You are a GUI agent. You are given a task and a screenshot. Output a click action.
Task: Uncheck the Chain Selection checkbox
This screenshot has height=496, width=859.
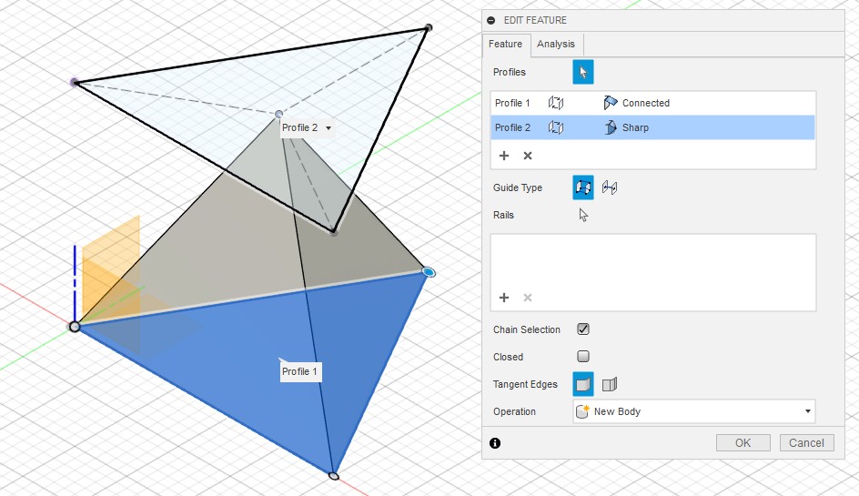pos(583,329)
